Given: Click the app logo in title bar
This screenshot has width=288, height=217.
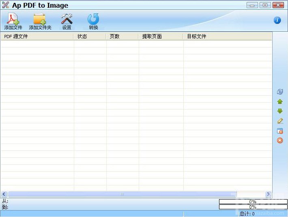Looking at the screenshot, I should 6,5.
